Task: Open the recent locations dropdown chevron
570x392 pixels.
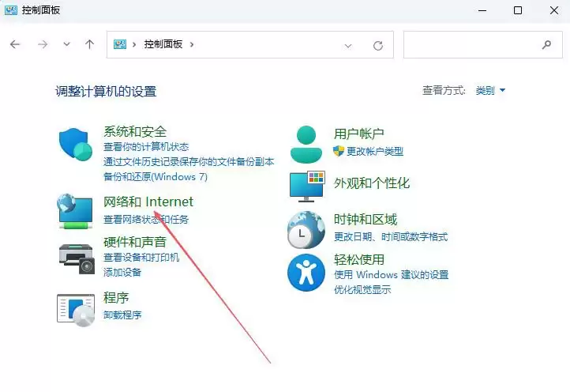Action: 66,44
